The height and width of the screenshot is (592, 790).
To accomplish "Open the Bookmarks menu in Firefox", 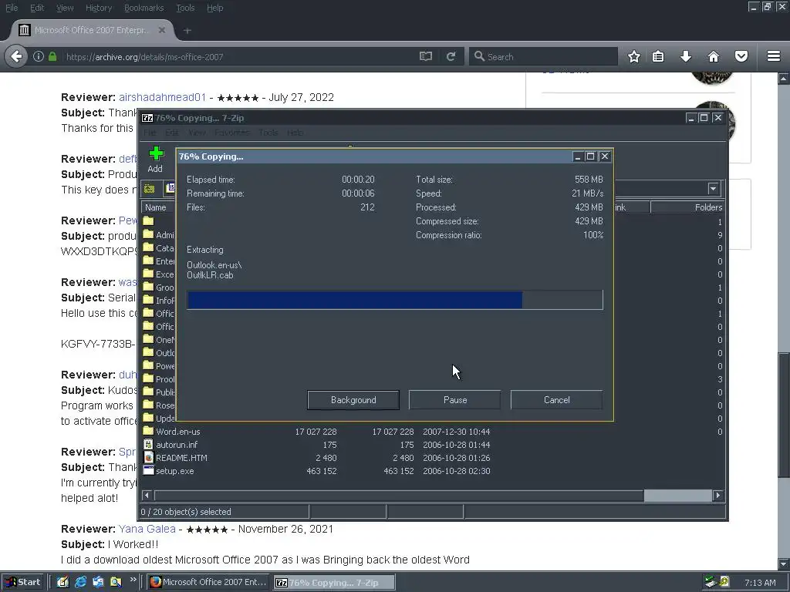I will click(x=143, y=8).
